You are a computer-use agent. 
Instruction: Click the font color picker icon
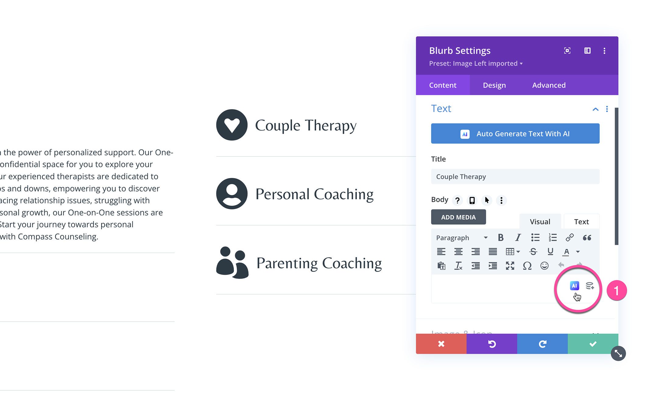568,252
